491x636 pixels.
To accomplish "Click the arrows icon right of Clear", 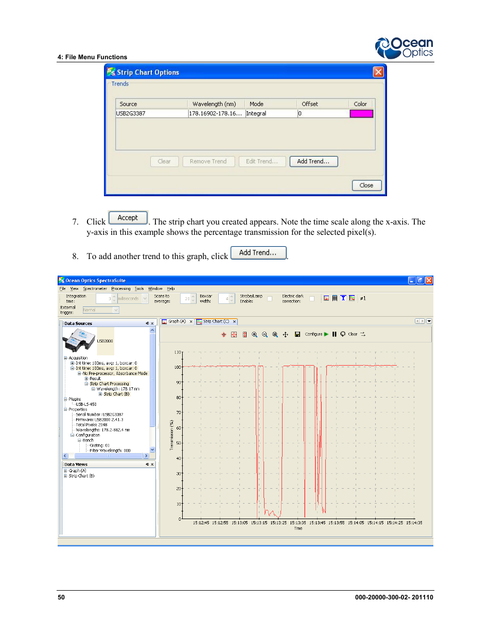I will (x=362, y=334).
